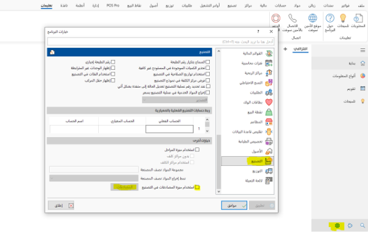Enable استخدام ميزة المراحل checkbox
The height and width of the screenshot is (232, 368).
[x=197, y=149]
